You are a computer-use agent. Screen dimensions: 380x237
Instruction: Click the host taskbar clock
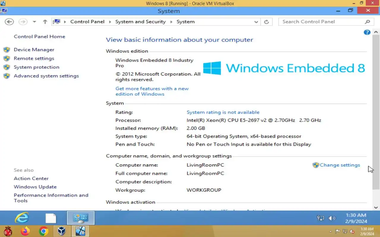(x=367, y=231)
